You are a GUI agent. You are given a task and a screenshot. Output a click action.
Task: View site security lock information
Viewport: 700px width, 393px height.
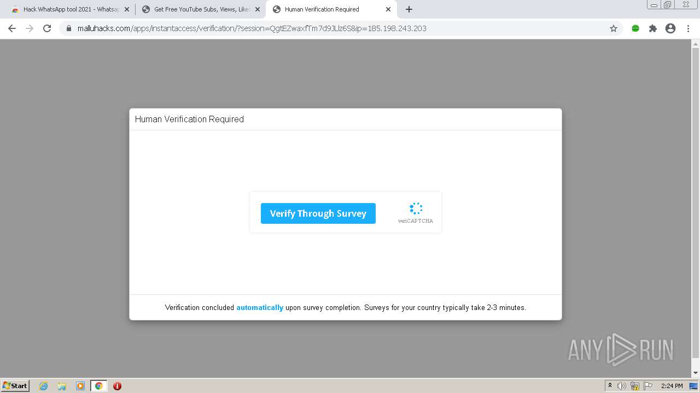click(x=68, y=28)
